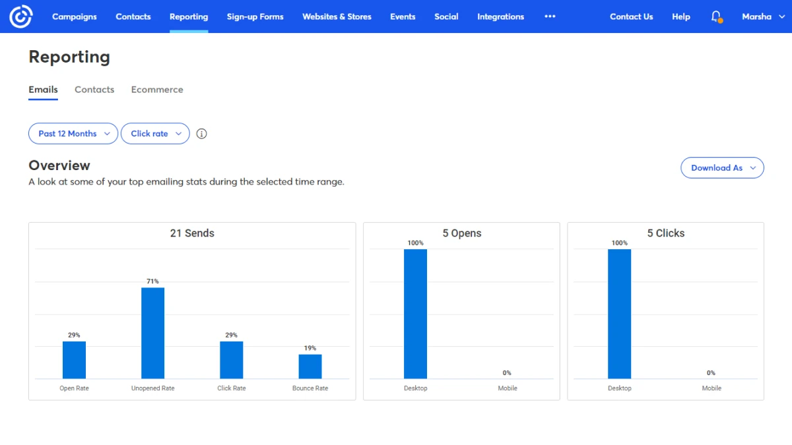This screenshot has width=792, height=445.
Task: Switch to the Contacts reporting tab
Action: (94, 90)
